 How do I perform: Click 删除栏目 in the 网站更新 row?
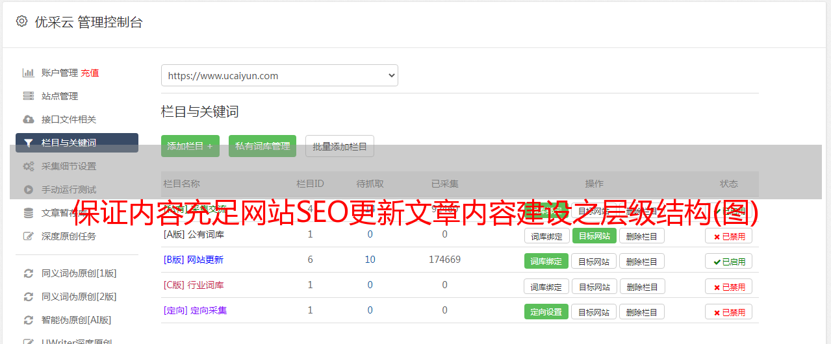coord(642,262)
